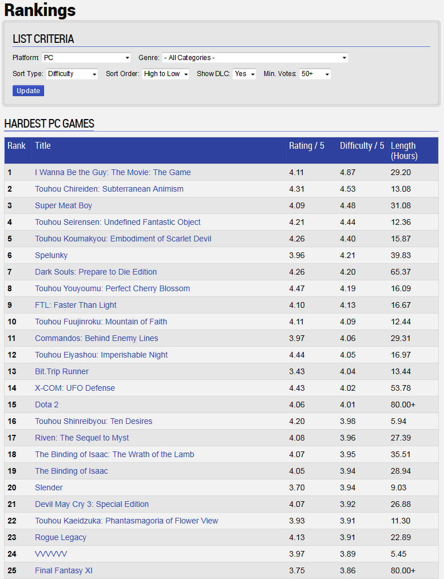This screenshot has width=444, height=579.
Task: Expand the Genre categories dropdown
Action: tap(255, 58)
